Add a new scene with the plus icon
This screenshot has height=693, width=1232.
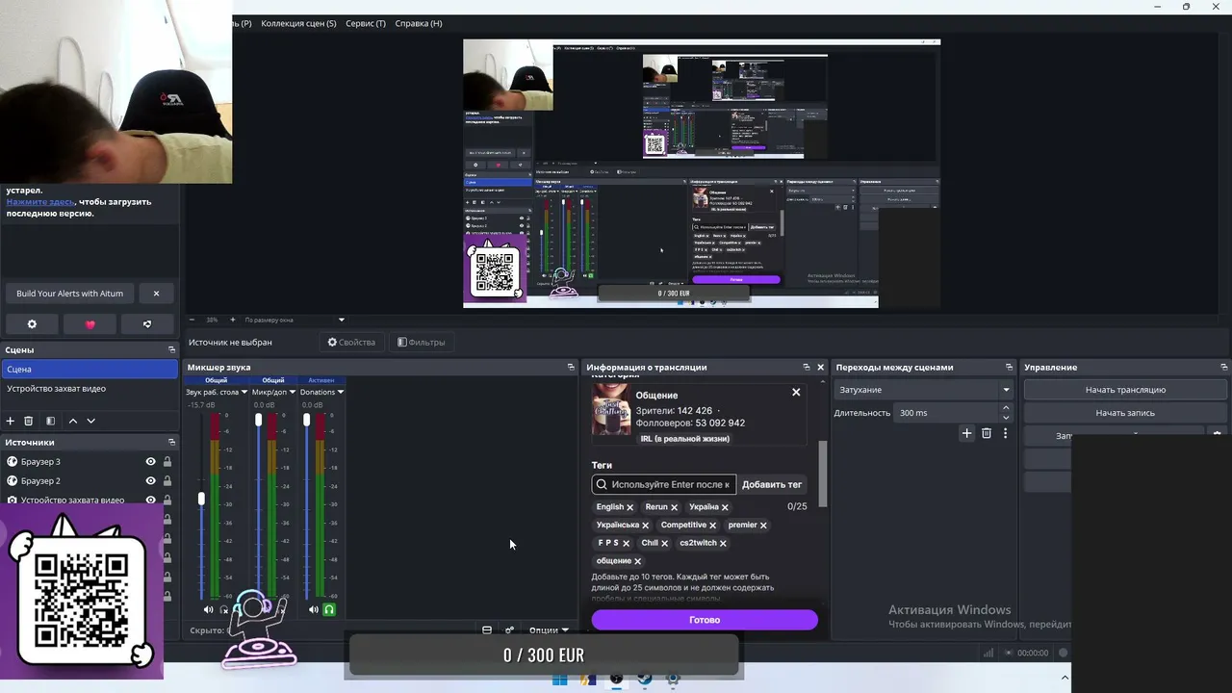pos(11,421)
